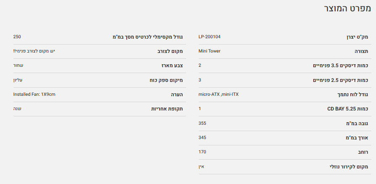This screenshot has width=376, height=184.
Task: Click the width value 170
Action: click(x=203, y=152)
